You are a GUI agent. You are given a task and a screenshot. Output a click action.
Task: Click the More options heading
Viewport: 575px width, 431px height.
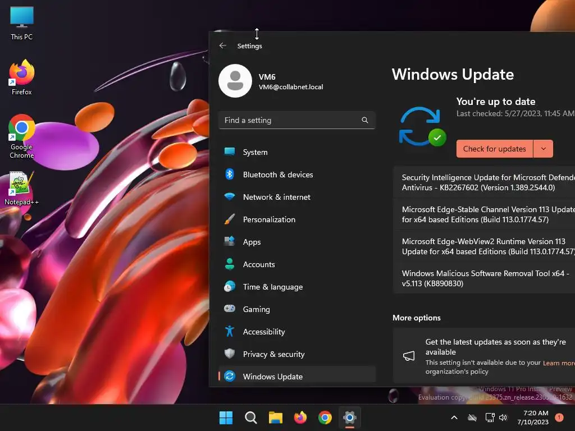(417, 318)
